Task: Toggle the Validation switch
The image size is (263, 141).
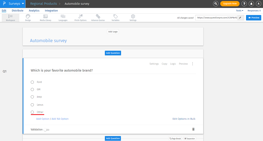Action: pyautogui.click(x=46, y=130)
